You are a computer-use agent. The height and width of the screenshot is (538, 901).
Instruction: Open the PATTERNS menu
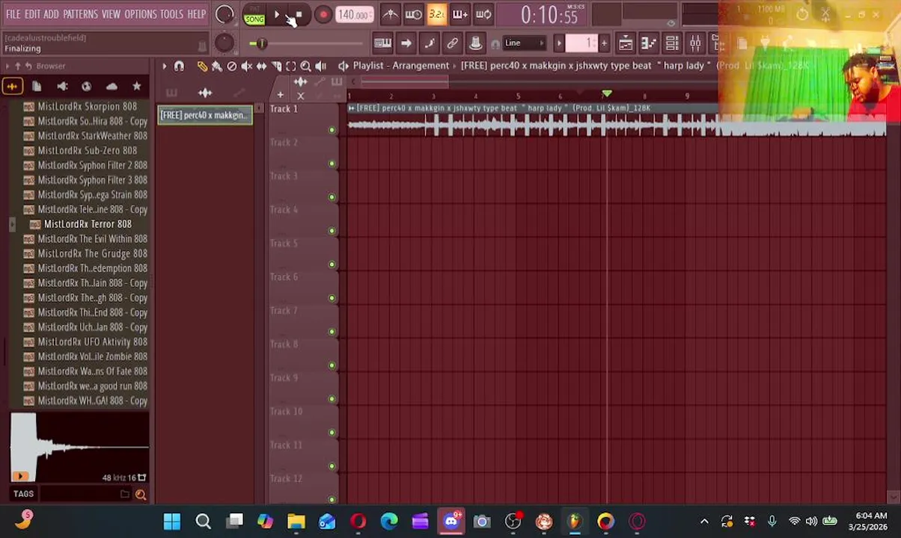80,14
